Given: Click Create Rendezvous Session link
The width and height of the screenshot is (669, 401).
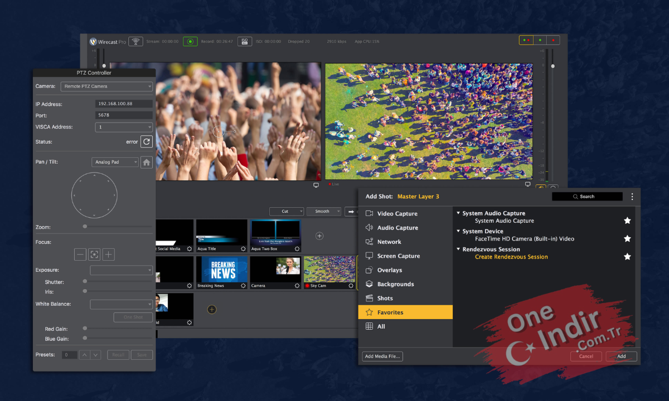Looking at the screenshot, I should (511, 257).
